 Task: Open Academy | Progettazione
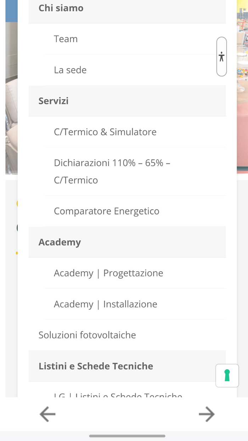coord(108,273)
